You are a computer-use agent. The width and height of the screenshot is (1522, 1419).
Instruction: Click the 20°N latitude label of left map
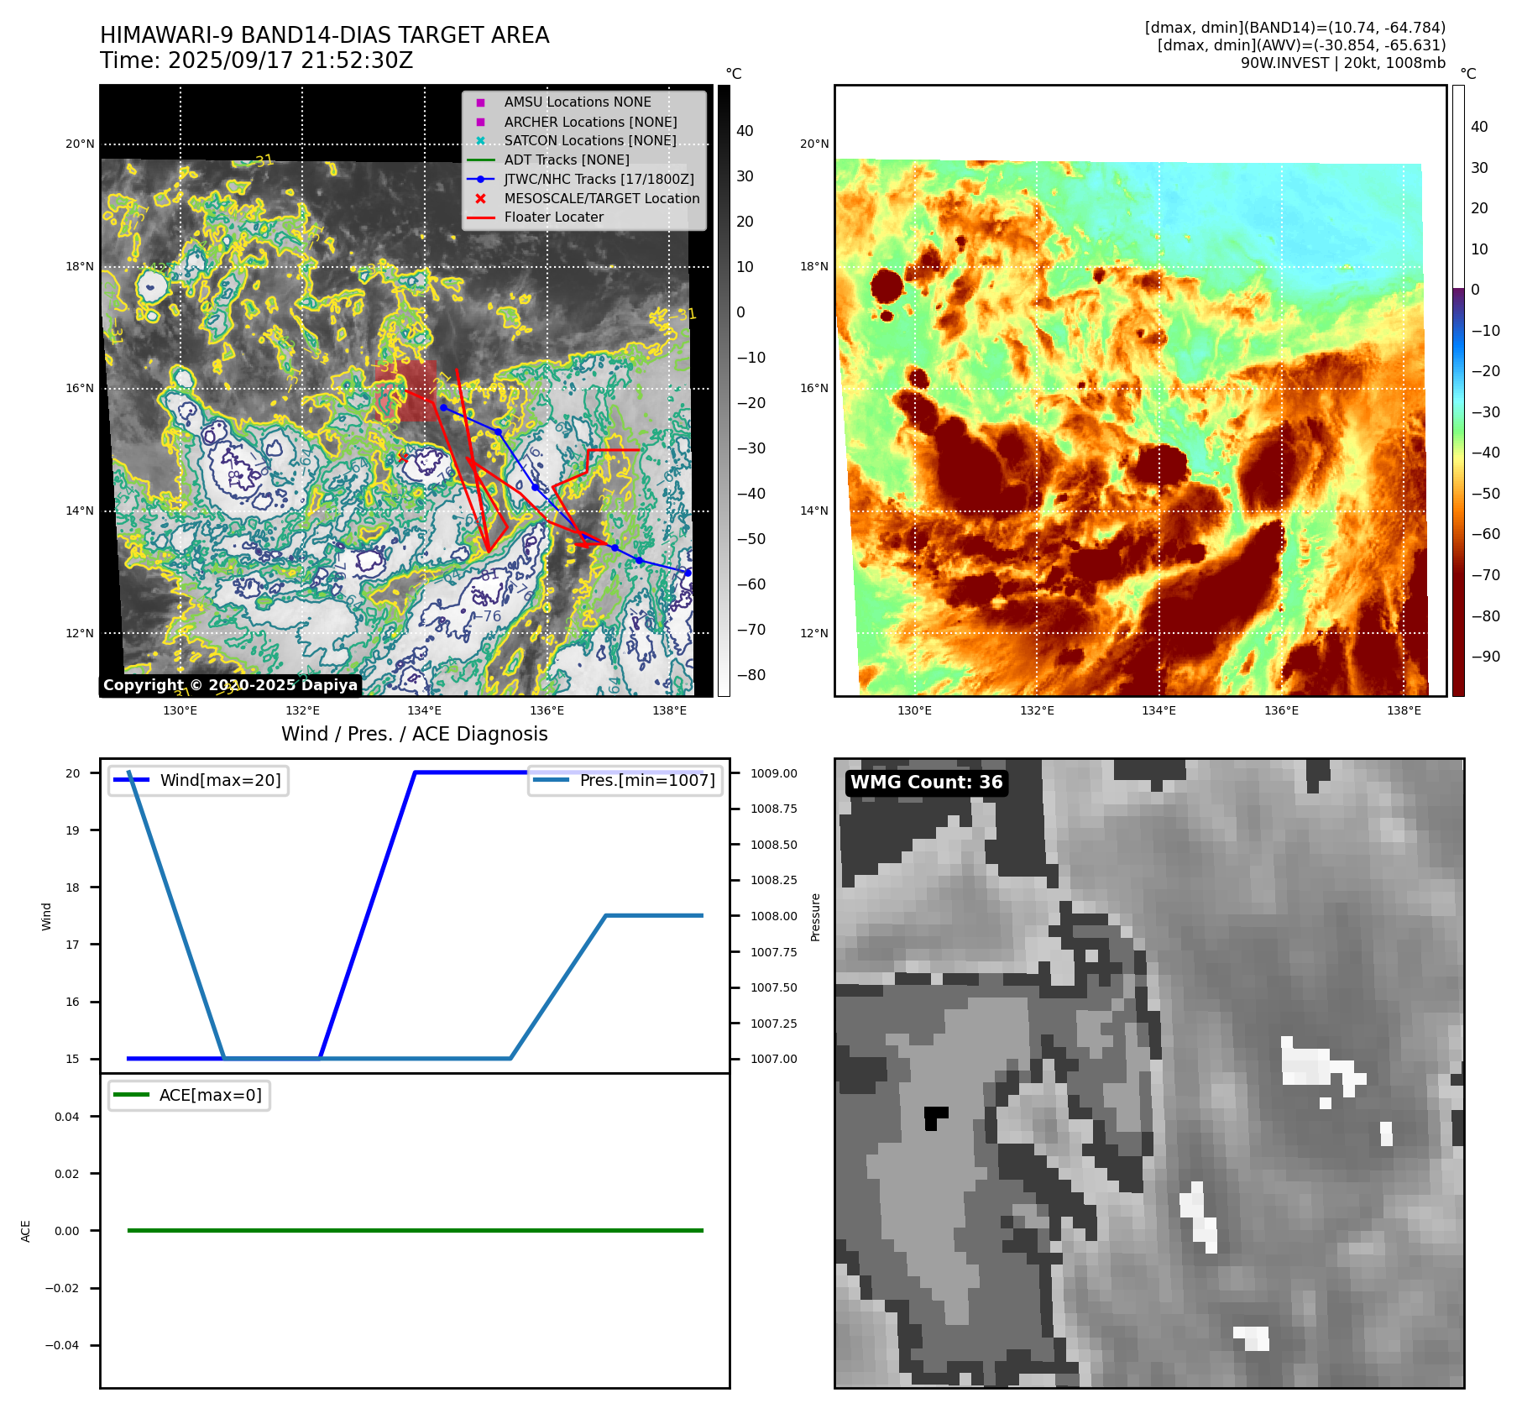coord(81,144)
